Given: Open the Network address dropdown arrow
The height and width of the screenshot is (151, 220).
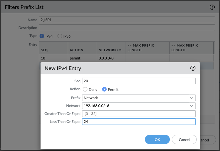Looking at the screenshot, I should 191,106.
